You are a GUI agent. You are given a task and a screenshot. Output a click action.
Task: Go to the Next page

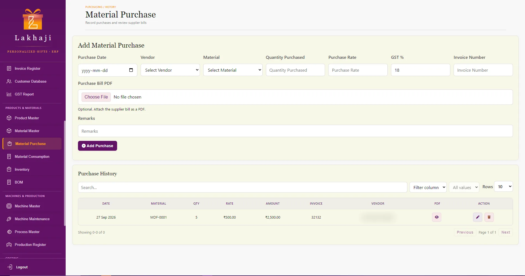click(506, 232)
